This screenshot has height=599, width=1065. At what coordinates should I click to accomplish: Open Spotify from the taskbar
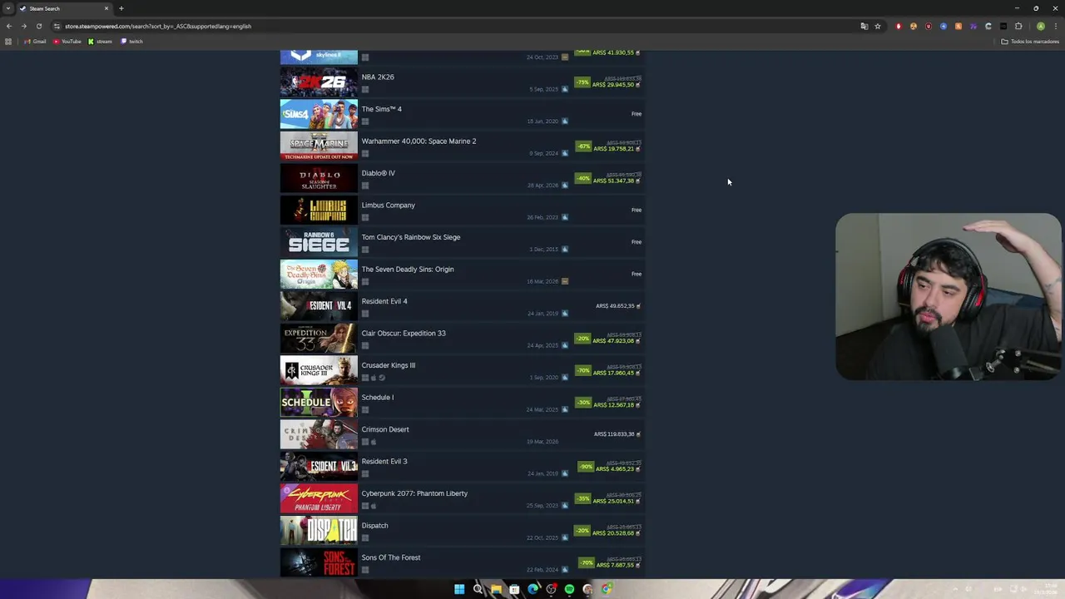pyautogui.click(x=569, y=589)
